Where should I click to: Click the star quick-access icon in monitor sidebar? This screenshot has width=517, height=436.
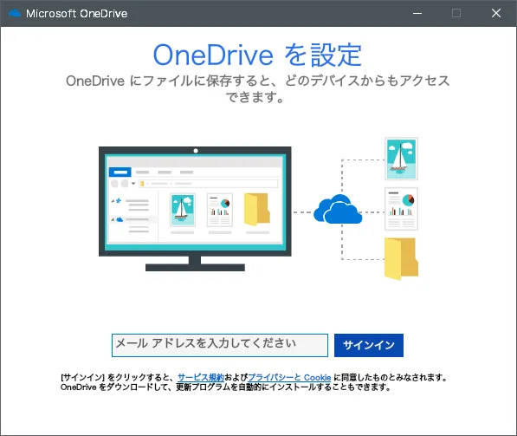119,201
